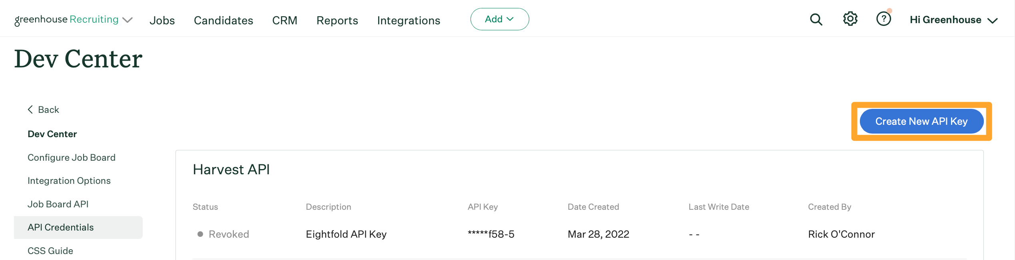Click the Revoked status dot
Viewport: 1015px width, 260px height.
[200, 234]
